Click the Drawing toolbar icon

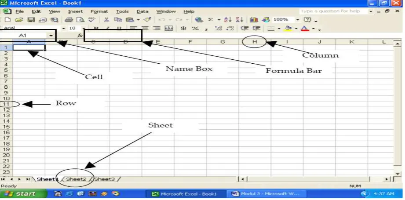[266, 20]
